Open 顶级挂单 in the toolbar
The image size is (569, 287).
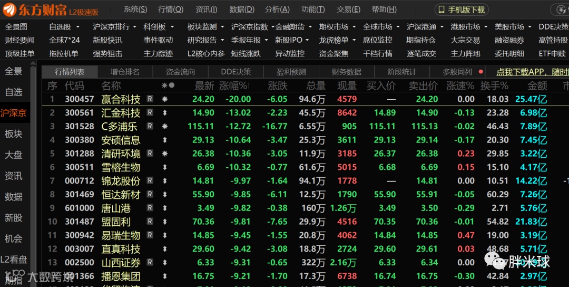19,54
